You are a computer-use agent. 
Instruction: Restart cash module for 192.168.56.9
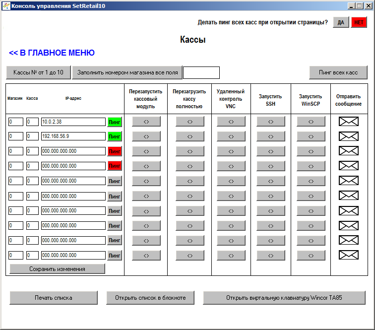(146, 136)
